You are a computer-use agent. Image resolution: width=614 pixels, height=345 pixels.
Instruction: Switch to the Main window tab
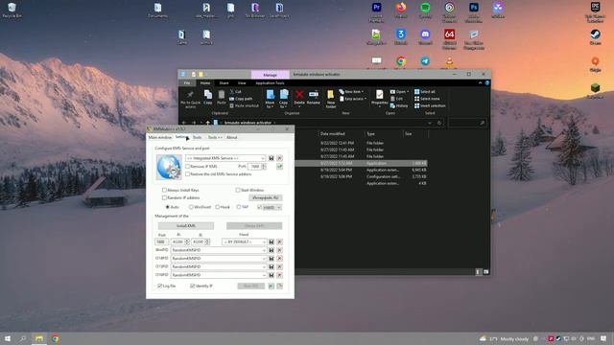160,137
